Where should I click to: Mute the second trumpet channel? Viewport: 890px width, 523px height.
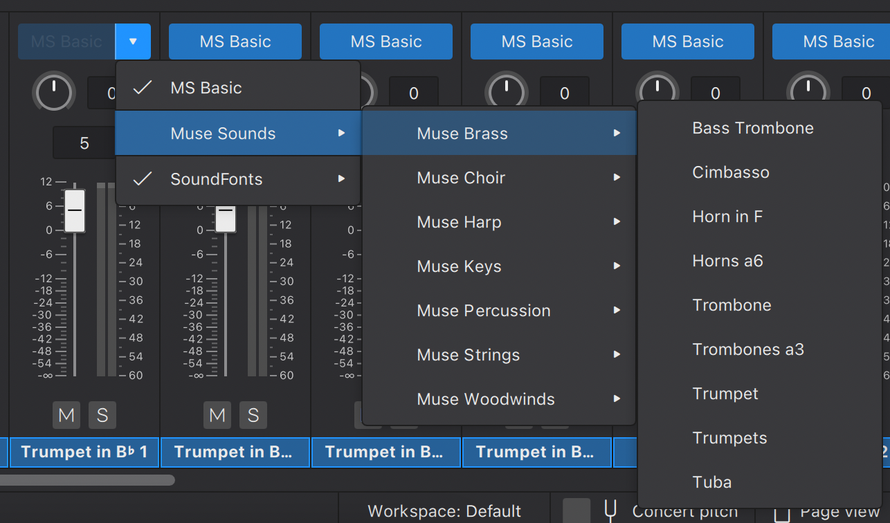[217, 415]
